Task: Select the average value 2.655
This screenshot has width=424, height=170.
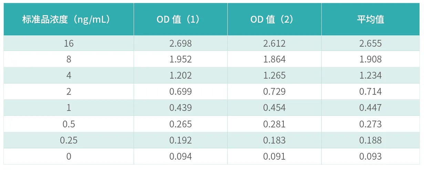Action: [x=371, y=44]
